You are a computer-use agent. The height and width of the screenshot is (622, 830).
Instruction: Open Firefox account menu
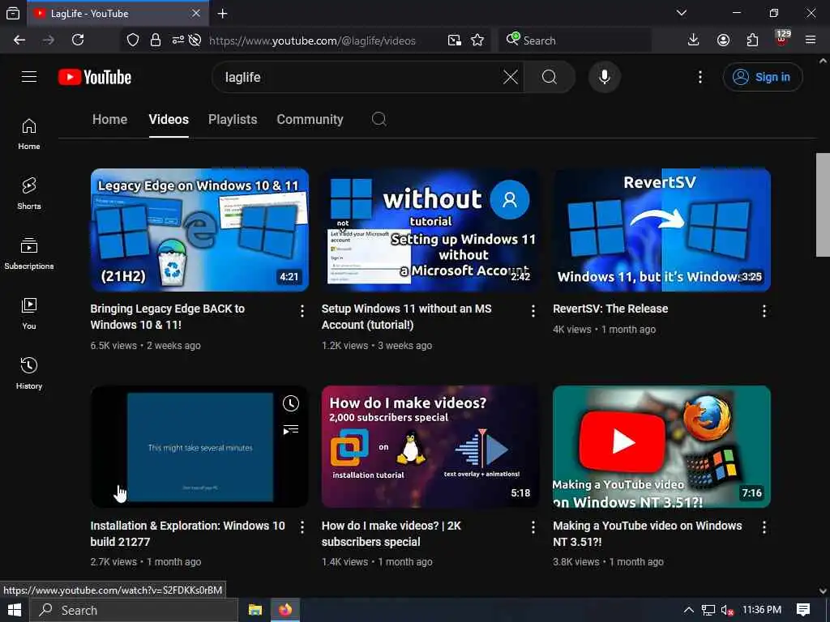point(723,40)
